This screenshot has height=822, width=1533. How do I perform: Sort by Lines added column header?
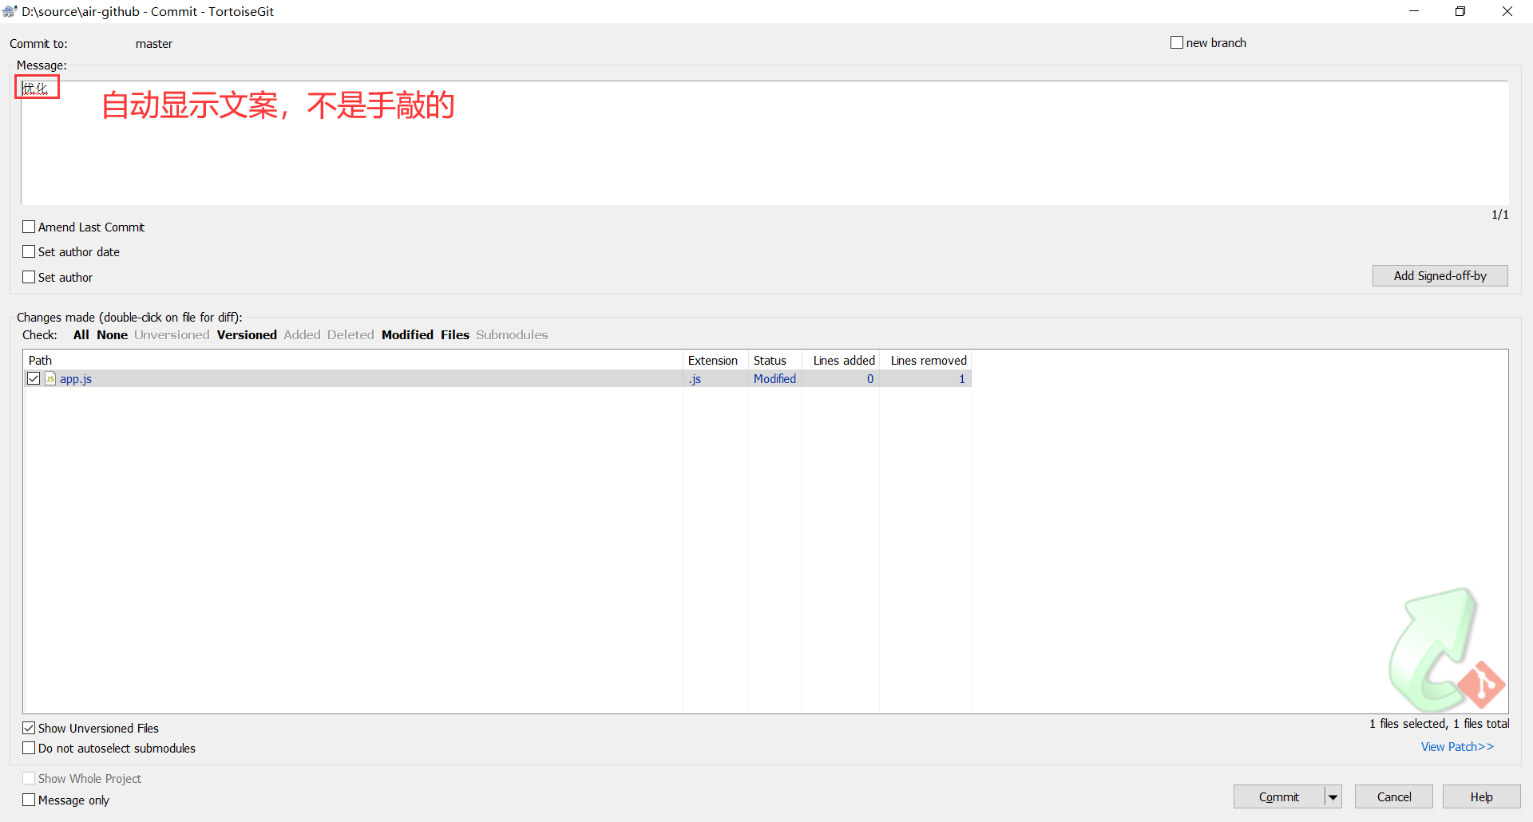pyautogui.click(x=841, y=360)
